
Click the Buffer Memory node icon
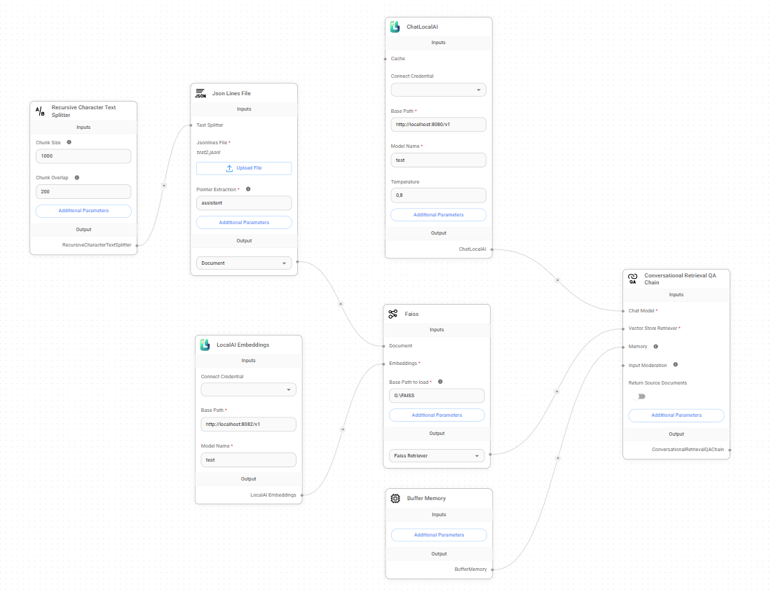point(395,498)
